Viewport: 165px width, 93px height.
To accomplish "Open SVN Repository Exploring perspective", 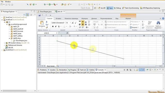I will pos(150,8).
